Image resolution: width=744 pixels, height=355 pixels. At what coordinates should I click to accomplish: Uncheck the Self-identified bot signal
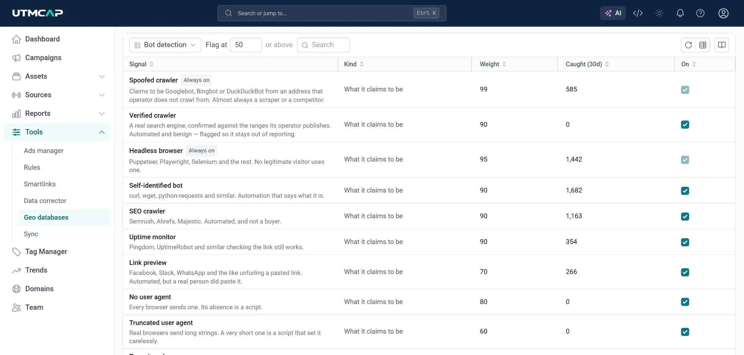(x=685, y=191)
